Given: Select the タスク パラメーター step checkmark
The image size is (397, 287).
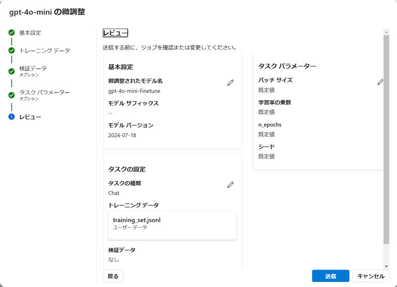Looking at the screenshot, I should 11,95.
